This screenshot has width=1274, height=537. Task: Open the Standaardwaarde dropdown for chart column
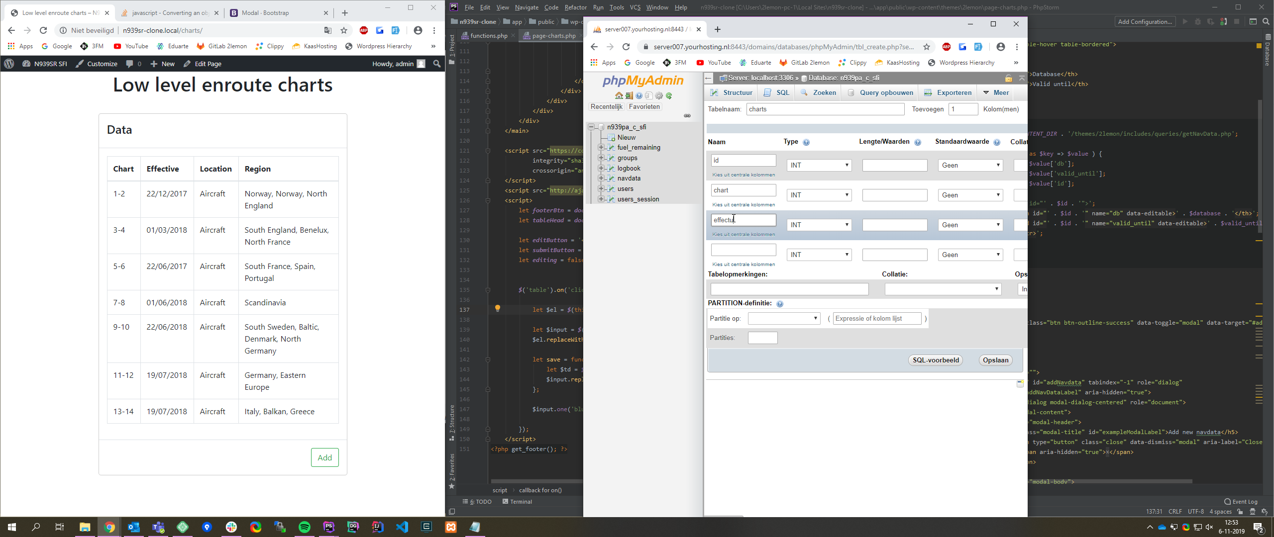click(970, 195)
